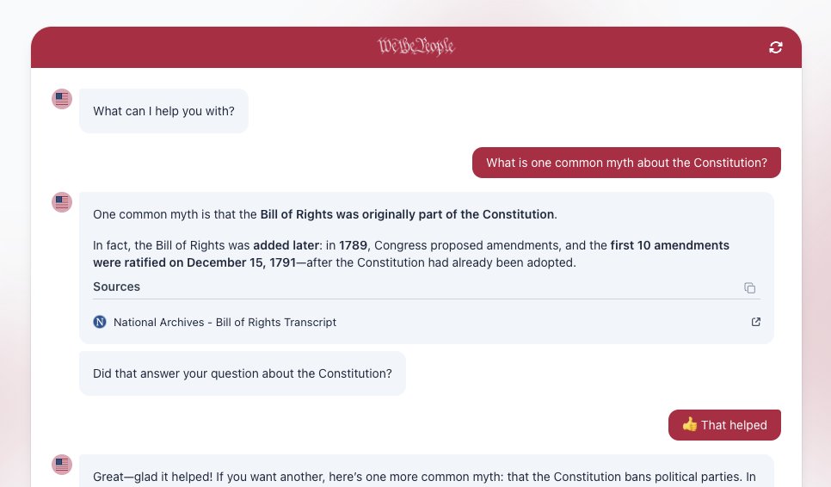Image resolution: width=831 pixels, height=487 pixels.
Task: Click the refresh conversation icon in header
Action: tap(775, 47)
